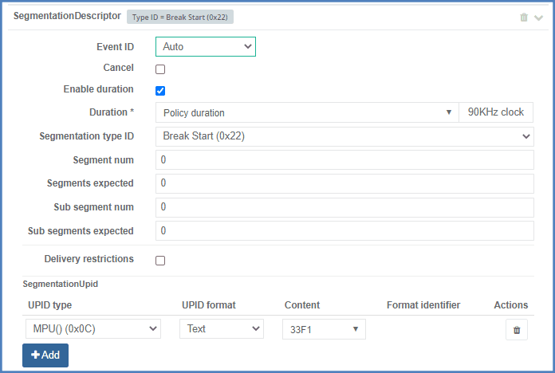This screenshot has height=373, width=555.
Task: Open the Policy duration dropdown
Action: (307, 112)
